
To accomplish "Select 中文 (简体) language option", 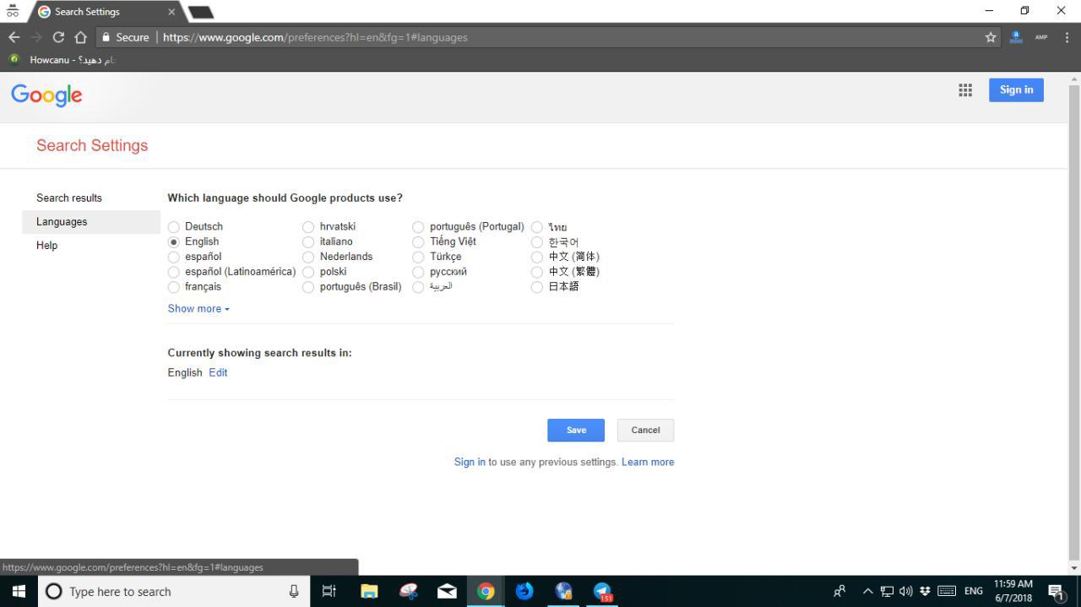I will pos(537,257).
